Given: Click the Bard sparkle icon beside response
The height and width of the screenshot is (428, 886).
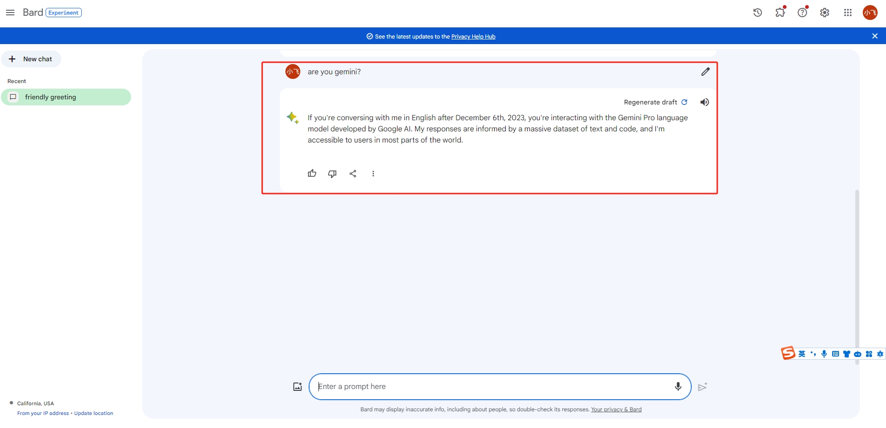Looking at the screenshot, I should pos(293,117).
